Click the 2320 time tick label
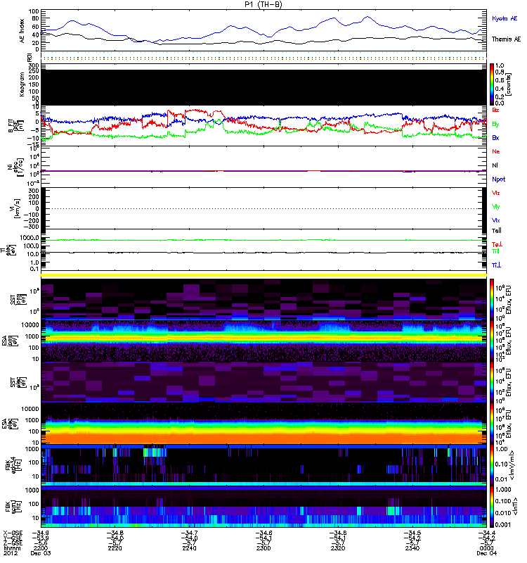527x563 pixels. [338, 548]
